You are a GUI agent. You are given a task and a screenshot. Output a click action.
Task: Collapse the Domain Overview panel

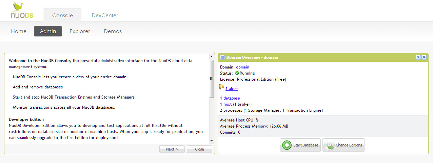click(418, 57)
